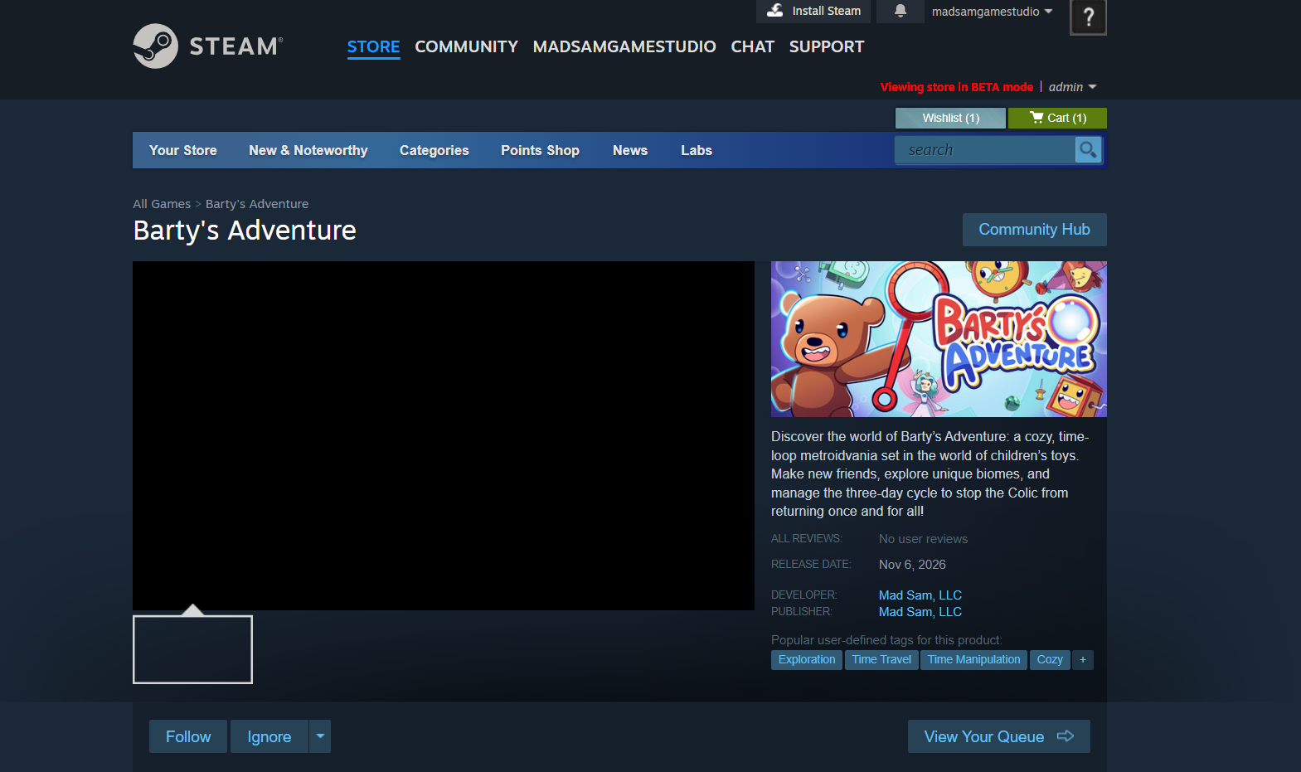Open the Community Hub
This screenshot has width=1301, height=772.
[x=1034, y=230]
